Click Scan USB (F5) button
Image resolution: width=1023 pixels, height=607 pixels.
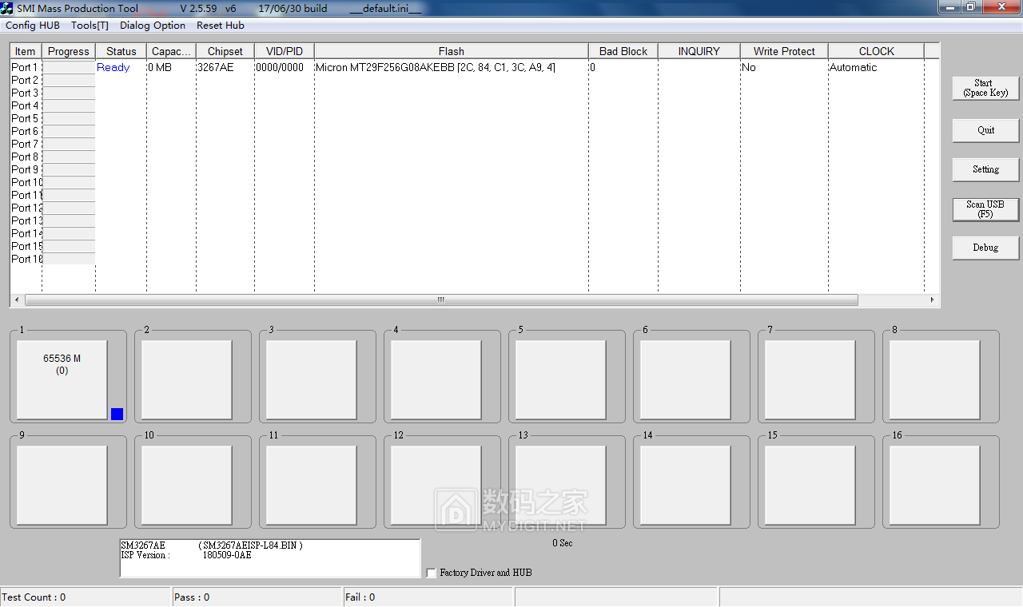985,209
